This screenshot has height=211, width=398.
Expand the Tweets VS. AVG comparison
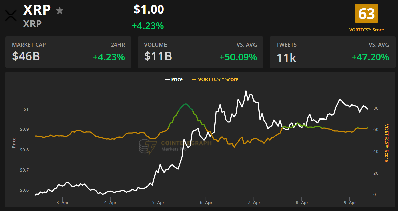(x=379, y=44)
